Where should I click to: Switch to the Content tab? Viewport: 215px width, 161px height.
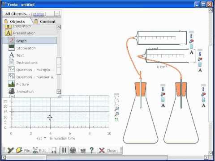pos(47,21)
